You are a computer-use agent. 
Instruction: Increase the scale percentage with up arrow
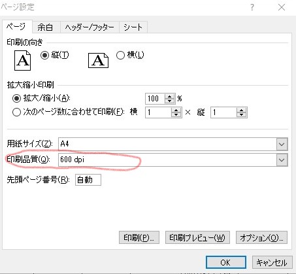(169, 96)
